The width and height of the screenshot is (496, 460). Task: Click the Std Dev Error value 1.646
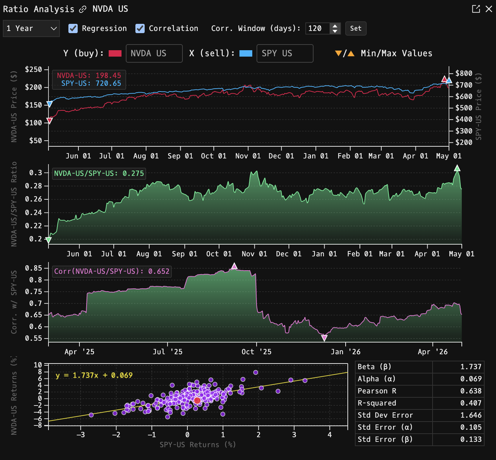tap(471, 415)
